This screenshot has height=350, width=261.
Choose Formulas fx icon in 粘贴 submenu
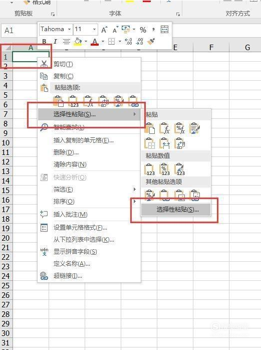[165, 128]
